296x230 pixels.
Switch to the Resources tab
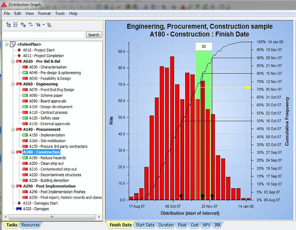coord(30,225)
